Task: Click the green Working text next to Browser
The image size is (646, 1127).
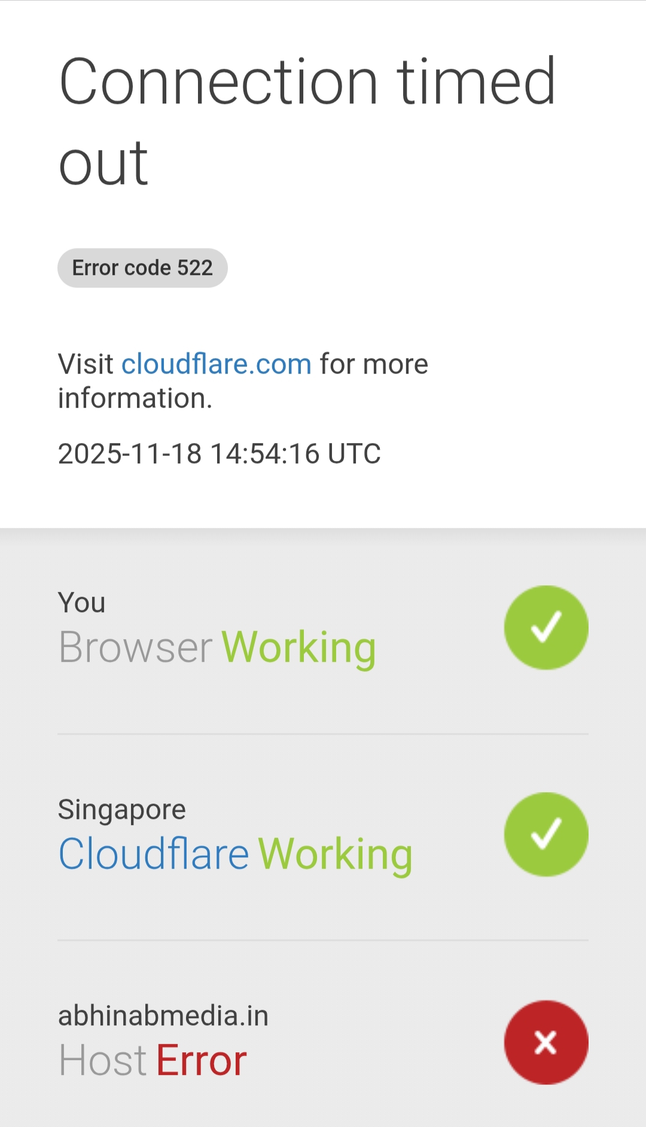Action: 299,649
